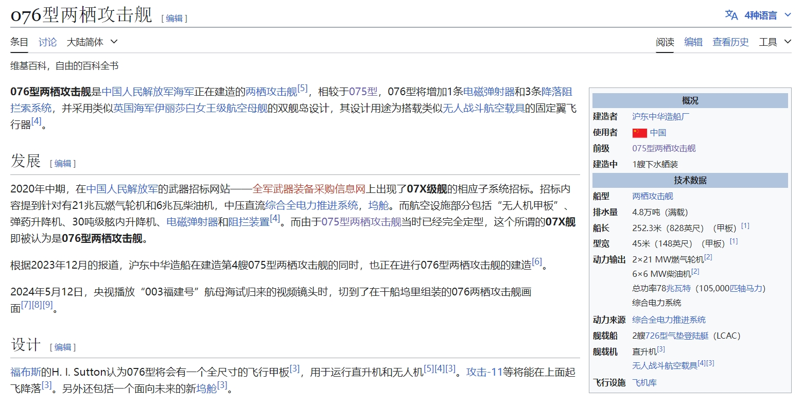The width and height of the screenshot is (803, 405).
Task: Open the 726型气垫登陆艇 link
Action: (677, 336)
